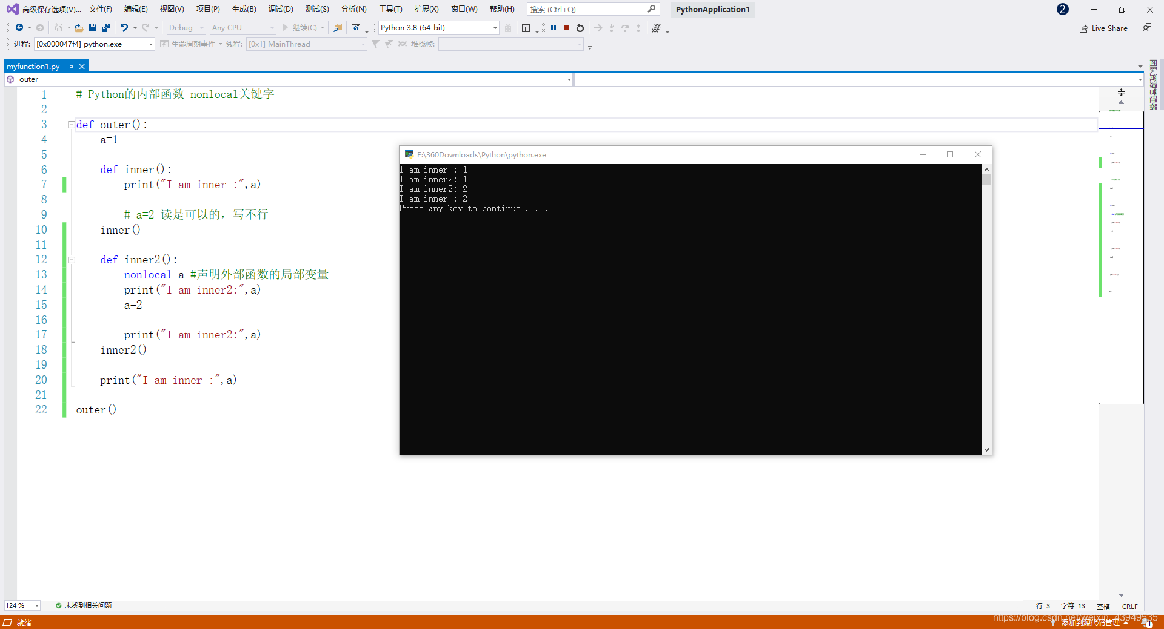Viewport: 1164px width, 629px height.
Task: Click the Show Next Statement arrow icon
Action: click(598, 28)
